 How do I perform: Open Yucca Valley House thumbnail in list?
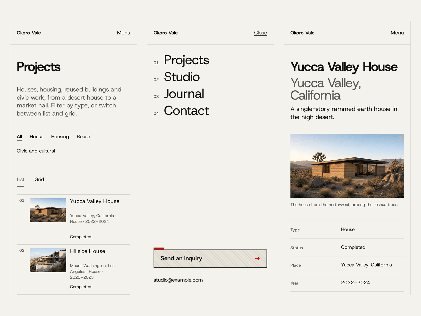click(48, 210)
